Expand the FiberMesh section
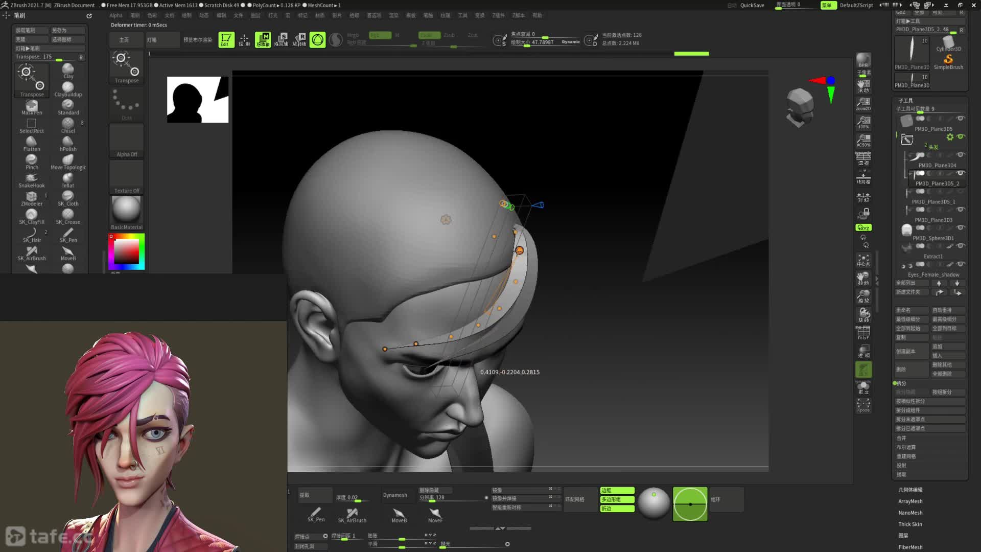Viewport: 981px width, 552px height. tap(910, 547)
